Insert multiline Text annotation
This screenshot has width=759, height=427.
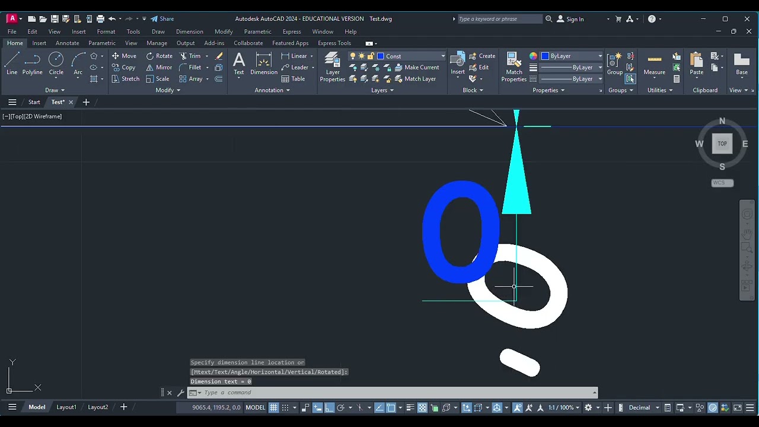click(x=239, y=64)
